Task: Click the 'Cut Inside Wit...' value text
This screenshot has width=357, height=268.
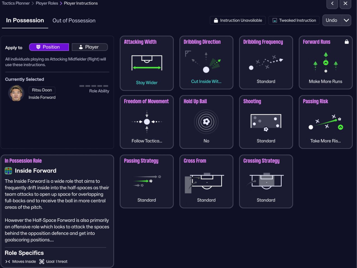Action: 206,81
